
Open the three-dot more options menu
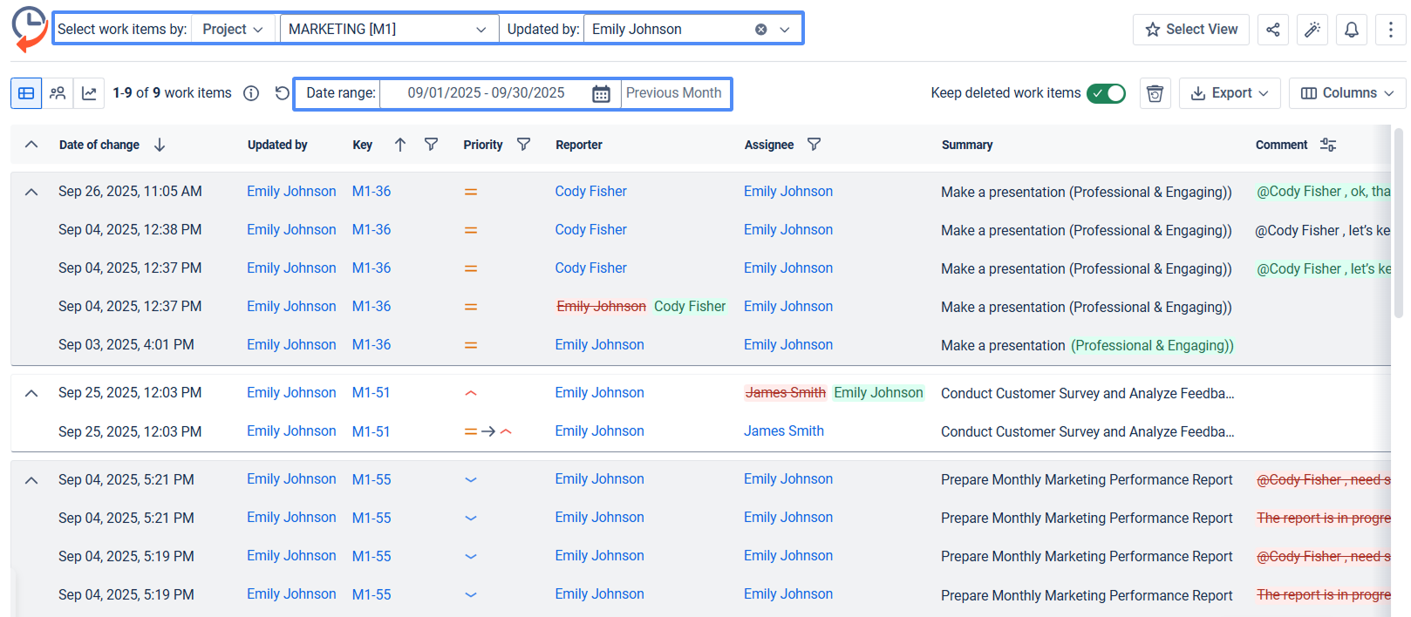(1391, 30)
